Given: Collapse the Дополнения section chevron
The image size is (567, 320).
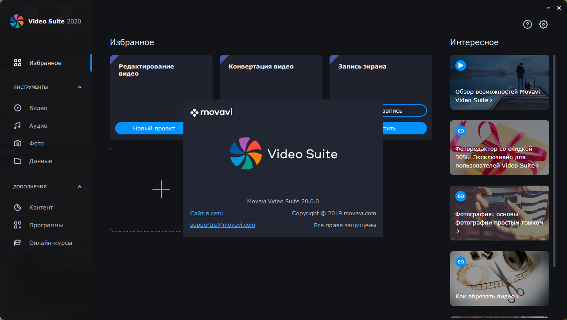Looking at the screenshot, I should pyautogui.click(x=80, y=187).
